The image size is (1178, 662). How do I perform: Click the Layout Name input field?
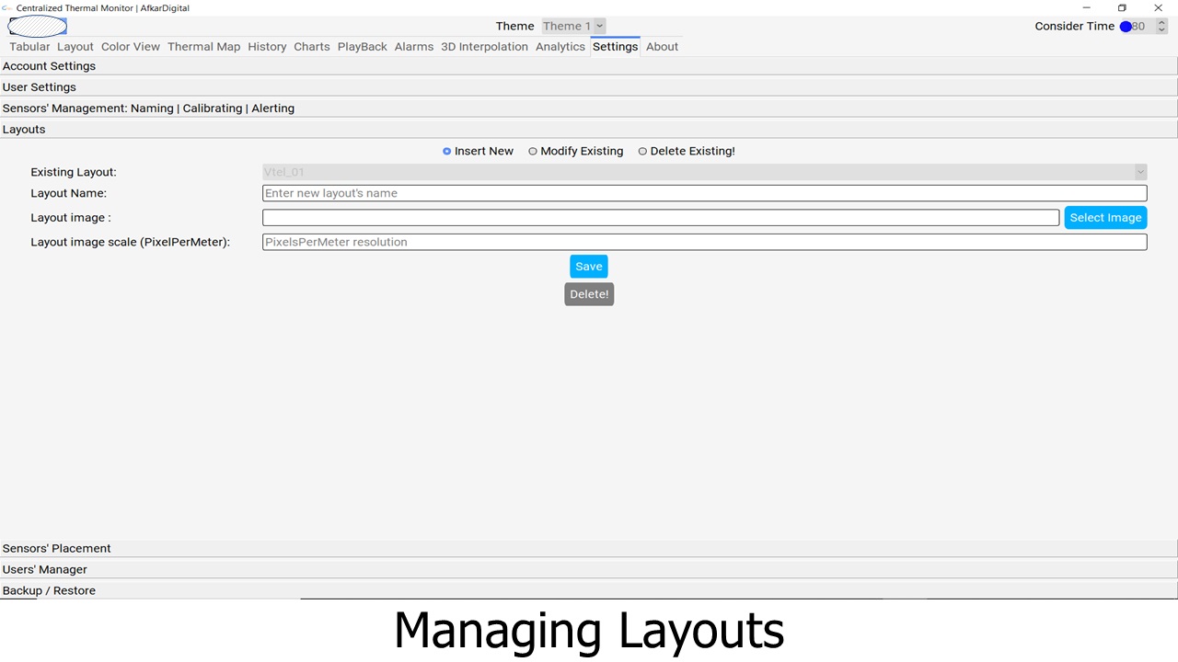click(704, 193)
